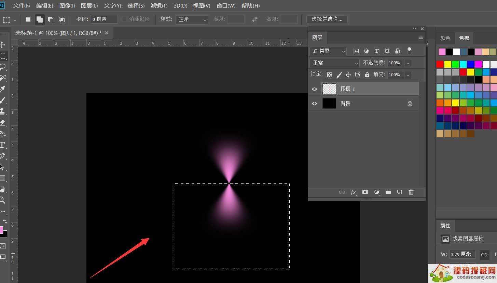Add a layer mask

[365, 192]
